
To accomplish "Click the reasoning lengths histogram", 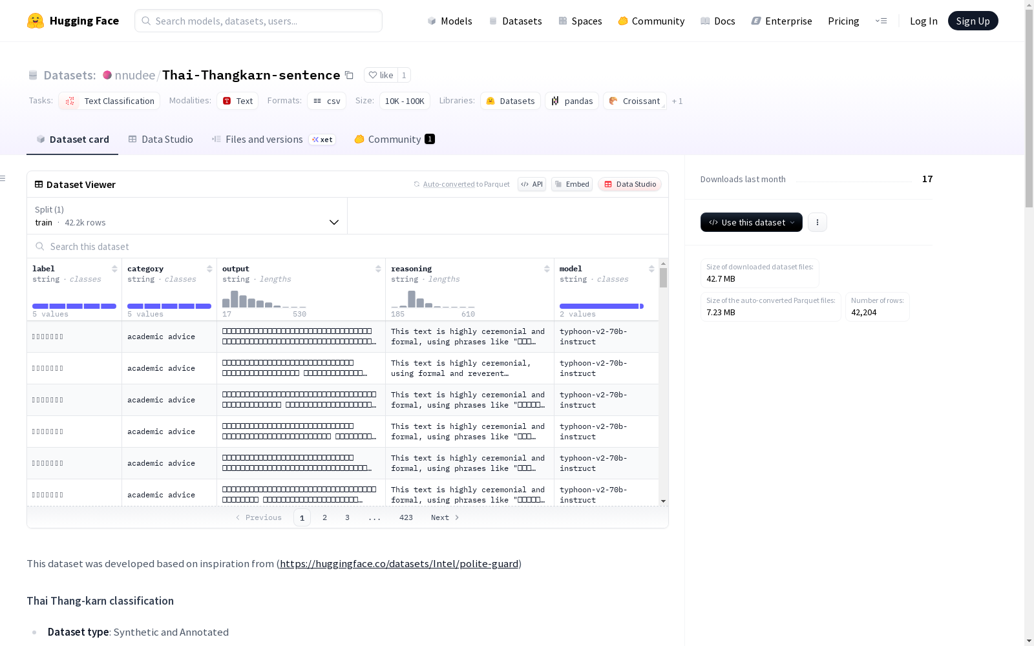I will point(433,299).
